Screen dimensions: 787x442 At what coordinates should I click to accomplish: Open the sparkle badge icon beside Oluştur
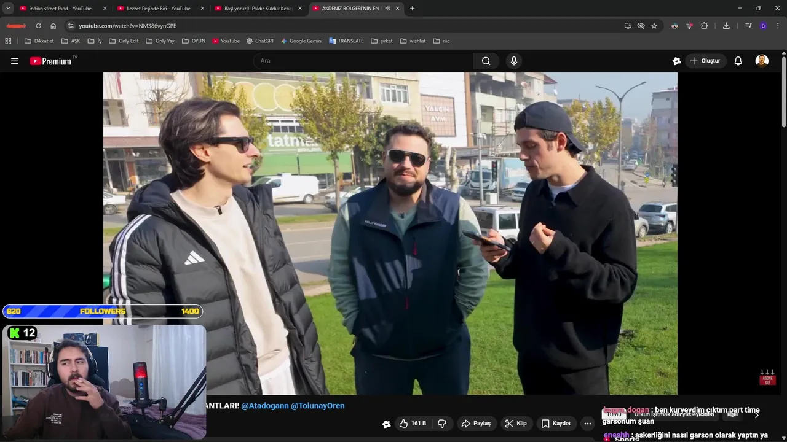point(676,61)
